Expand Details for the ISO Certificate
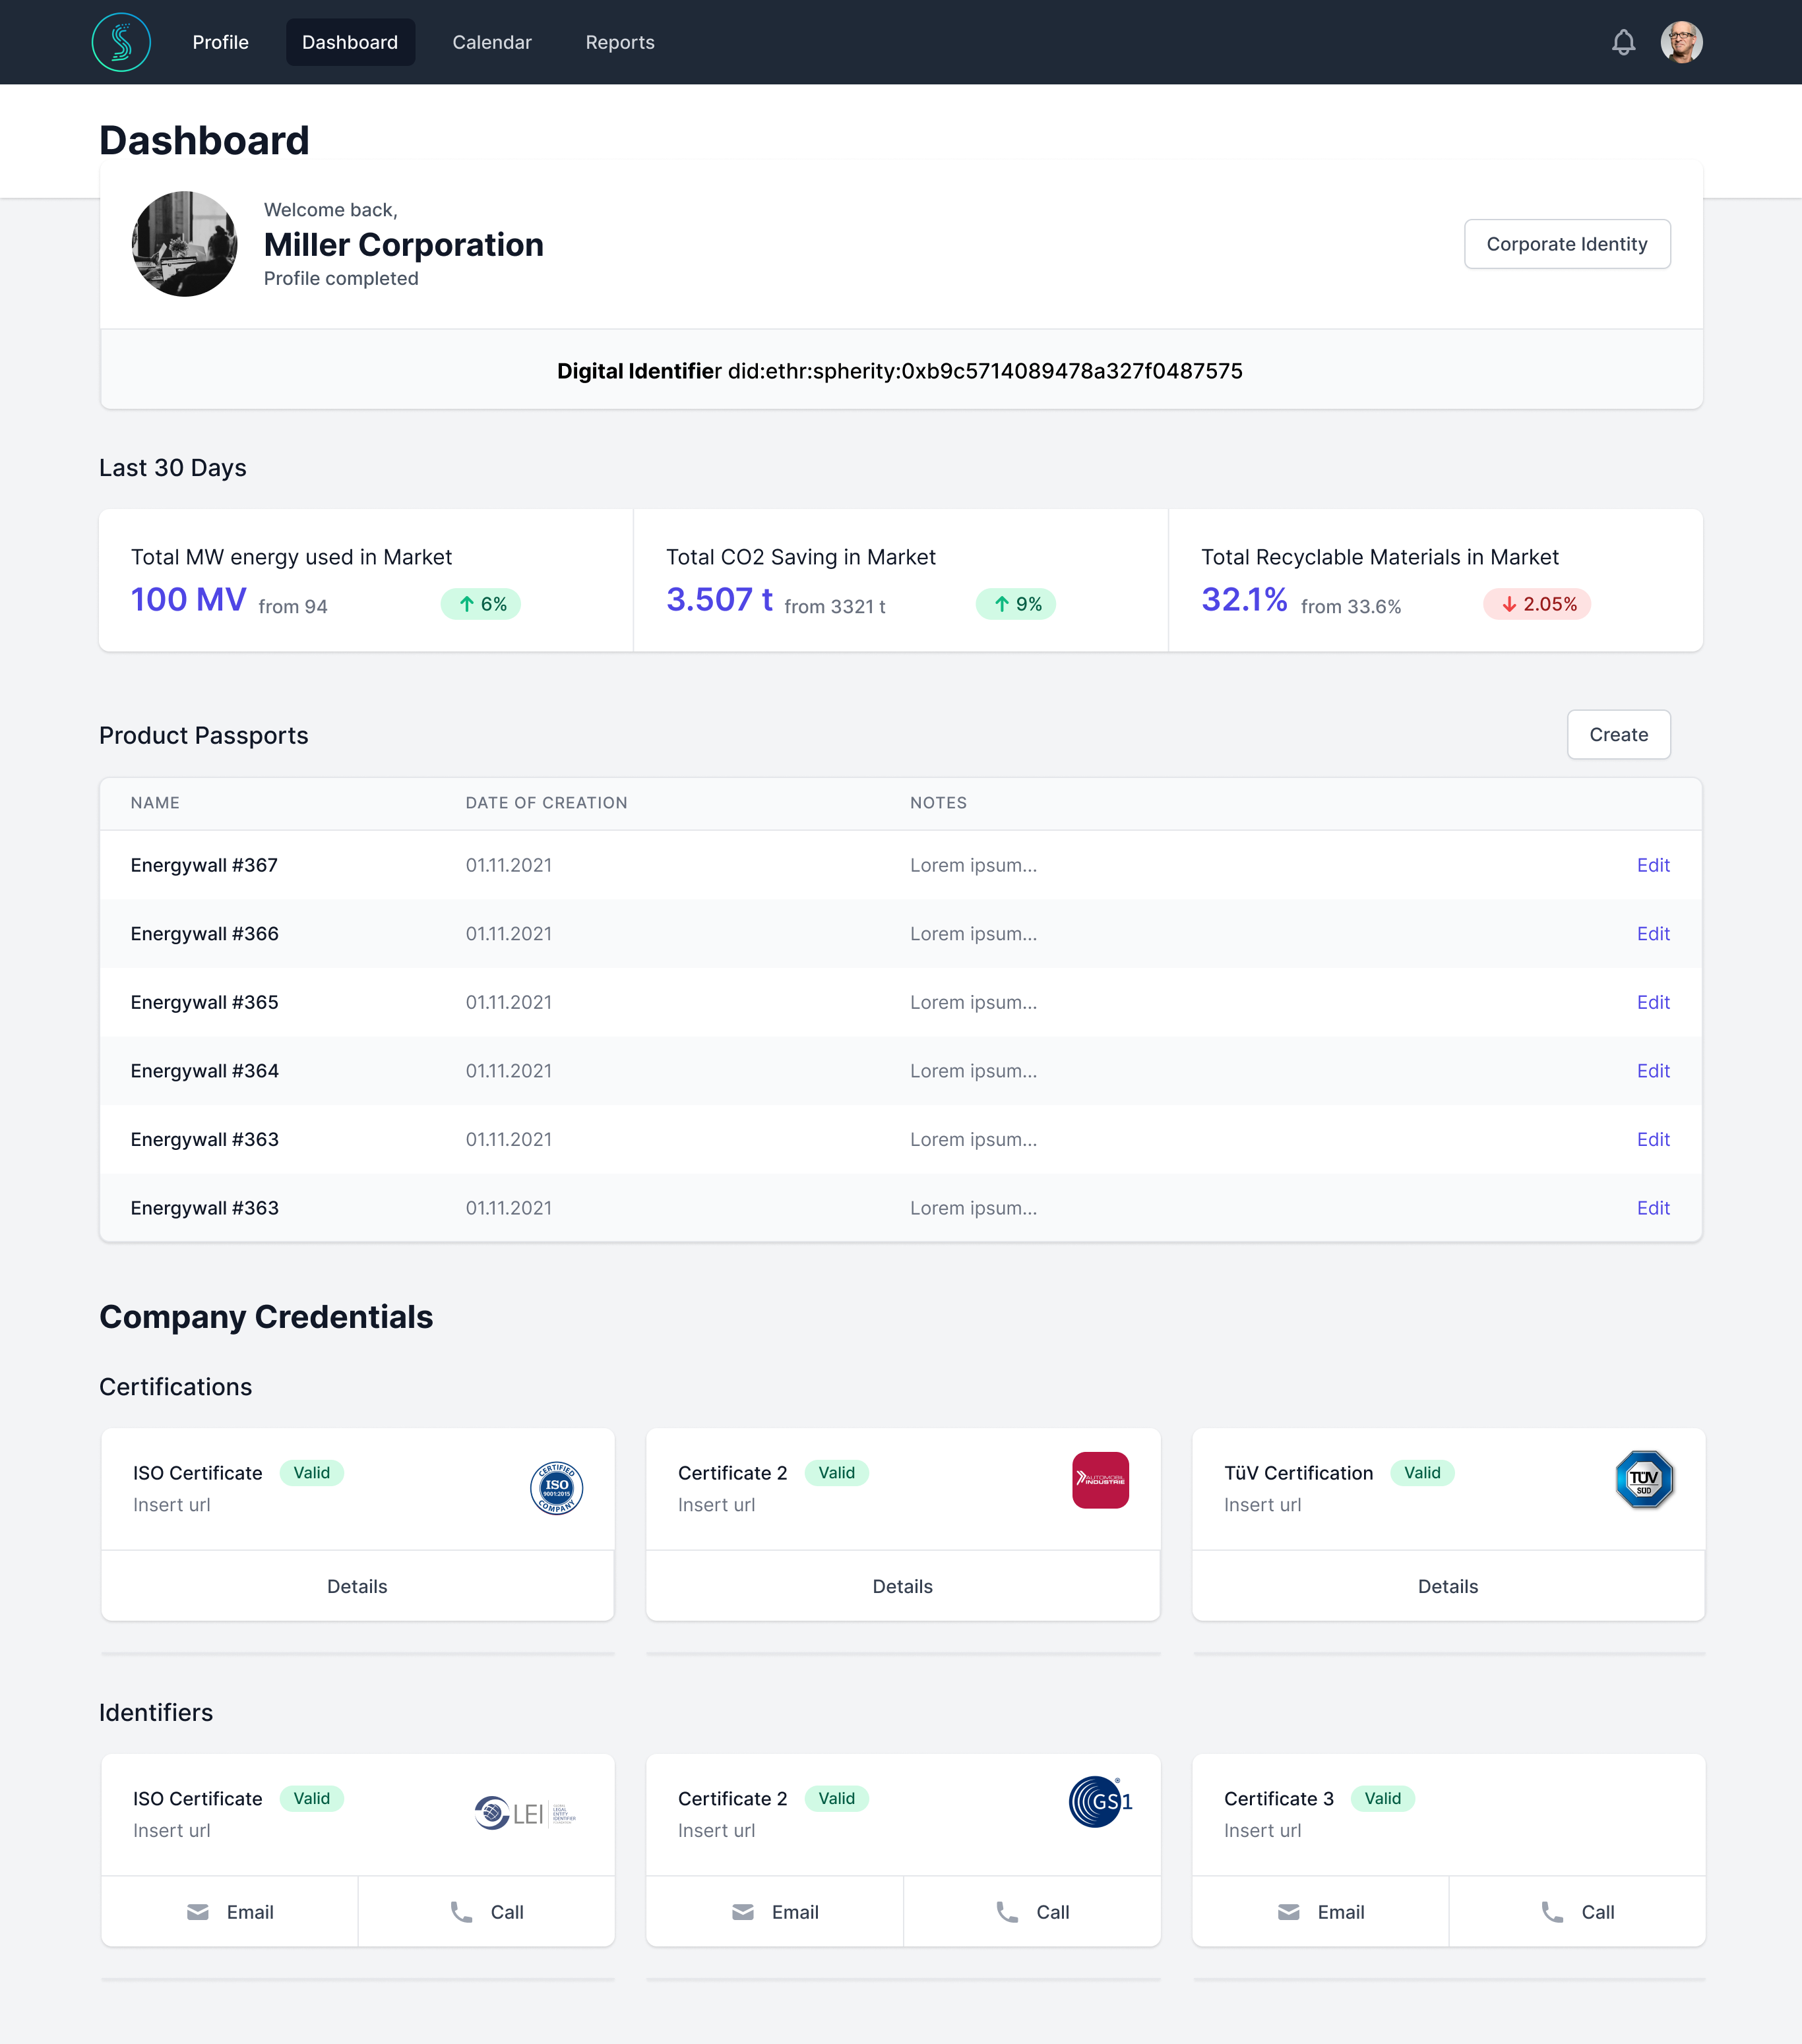 357,1586
